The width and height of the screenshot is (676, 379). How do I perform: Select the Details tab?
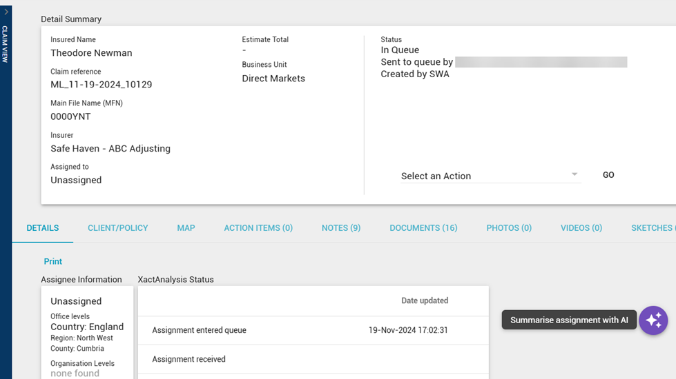(x=43, y=228)
